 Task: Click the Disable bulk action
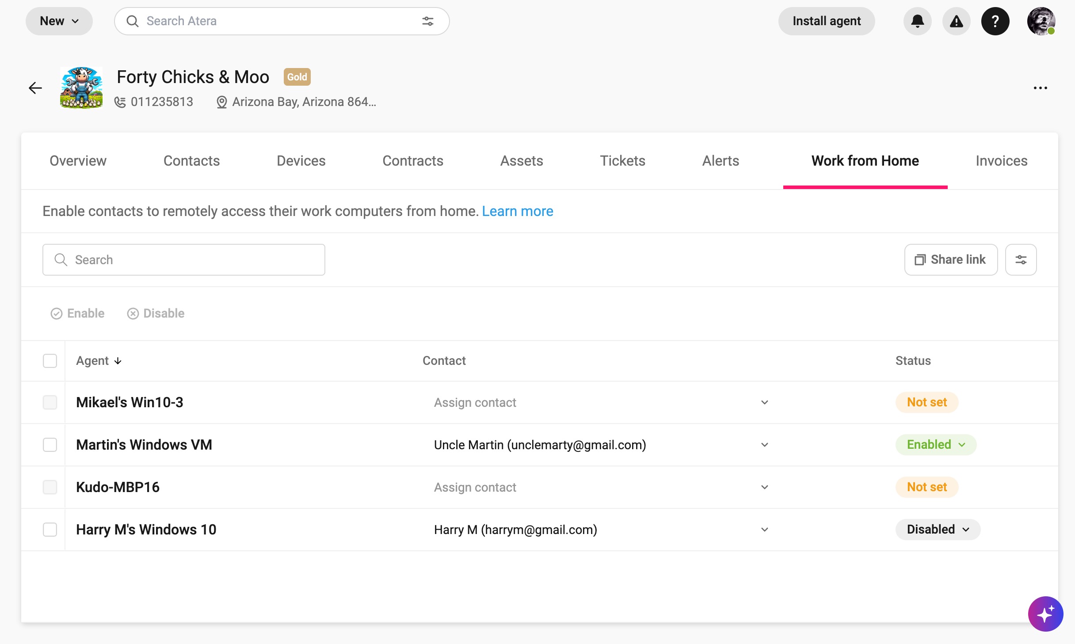click(x=156, y=314)
